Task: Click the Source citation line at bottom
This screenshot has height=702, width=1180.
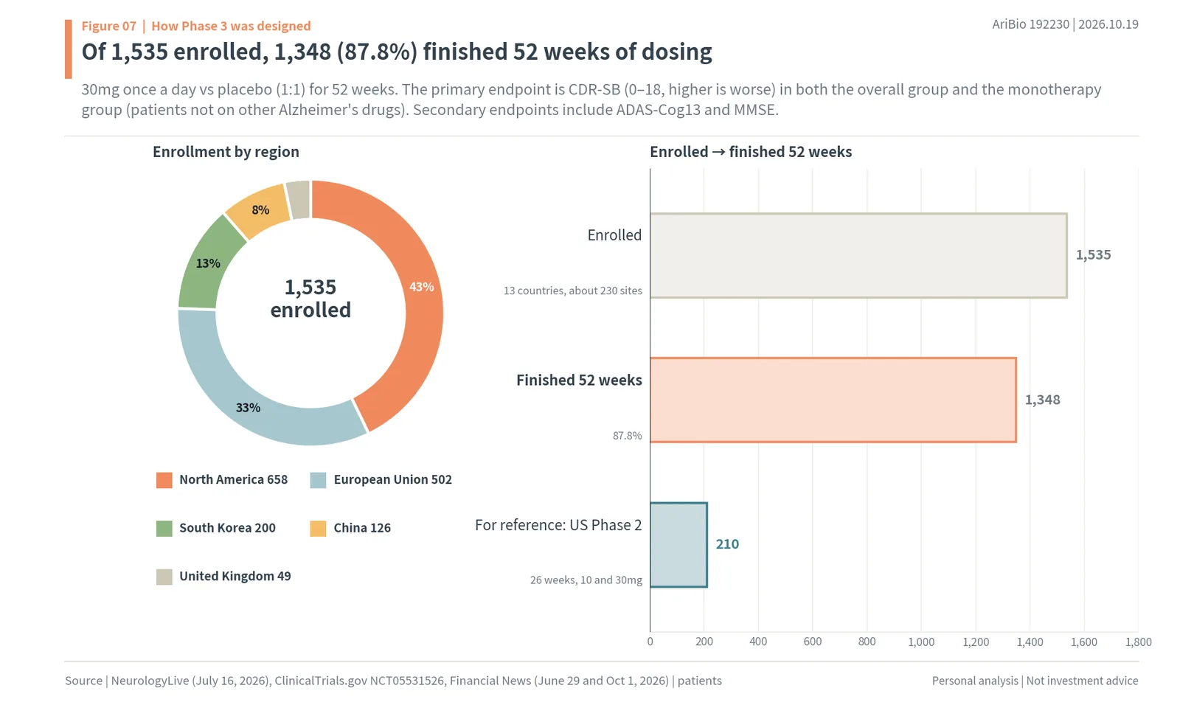Action: (x=393, y=681)
